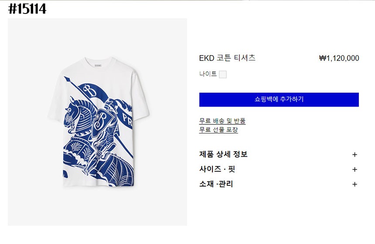Screen dimensions: 375x244
Task: Add item with 쇼핑백에 추가하기 button
Action: click(x=279, y=100)
